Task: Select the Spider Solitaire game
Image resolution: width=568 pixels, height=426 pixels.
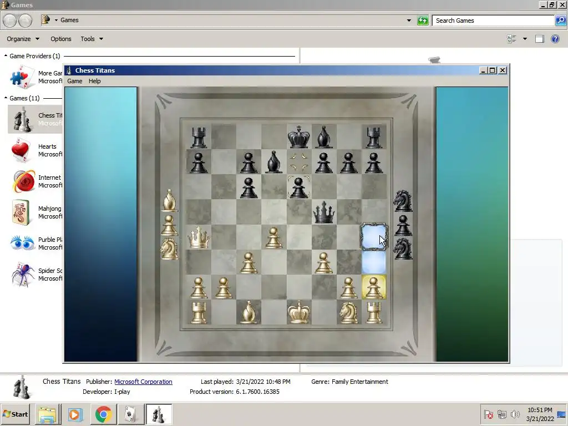Action: pos(35,274)
